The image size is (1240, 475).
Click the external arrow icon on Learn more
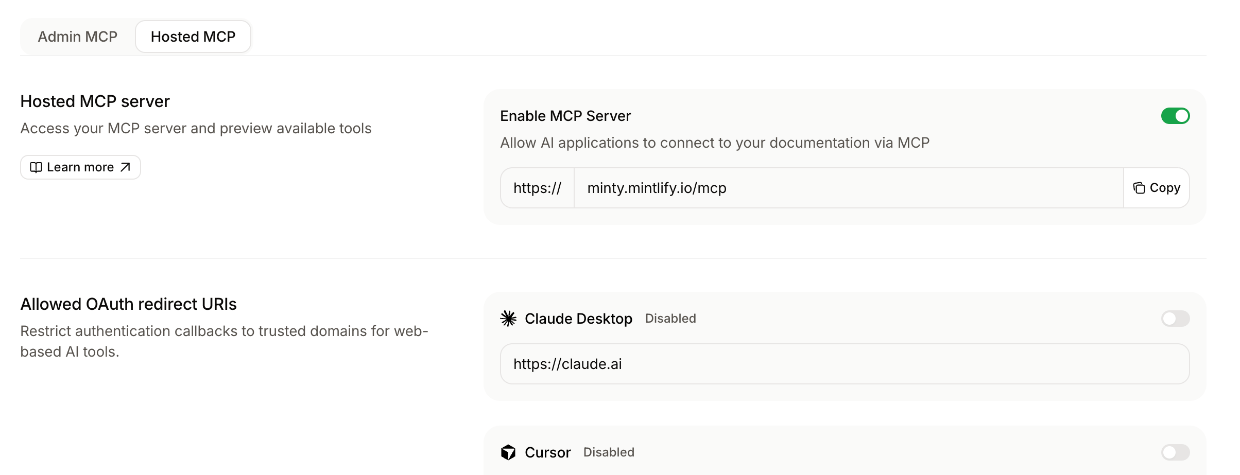125,167
